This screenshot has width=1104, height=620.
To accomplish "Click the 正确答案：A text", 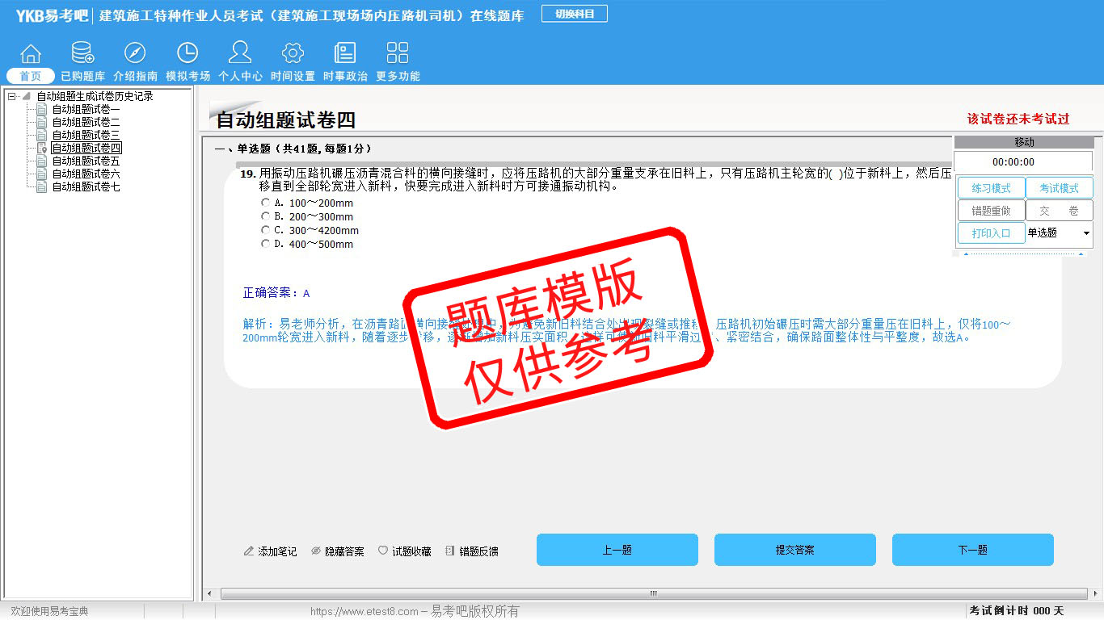I will [276, 293].
